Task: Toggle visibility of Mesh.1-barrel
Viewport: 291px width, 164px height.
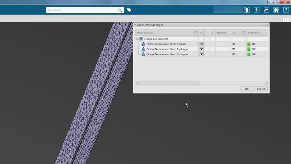Action: click(x=201, y=44)
